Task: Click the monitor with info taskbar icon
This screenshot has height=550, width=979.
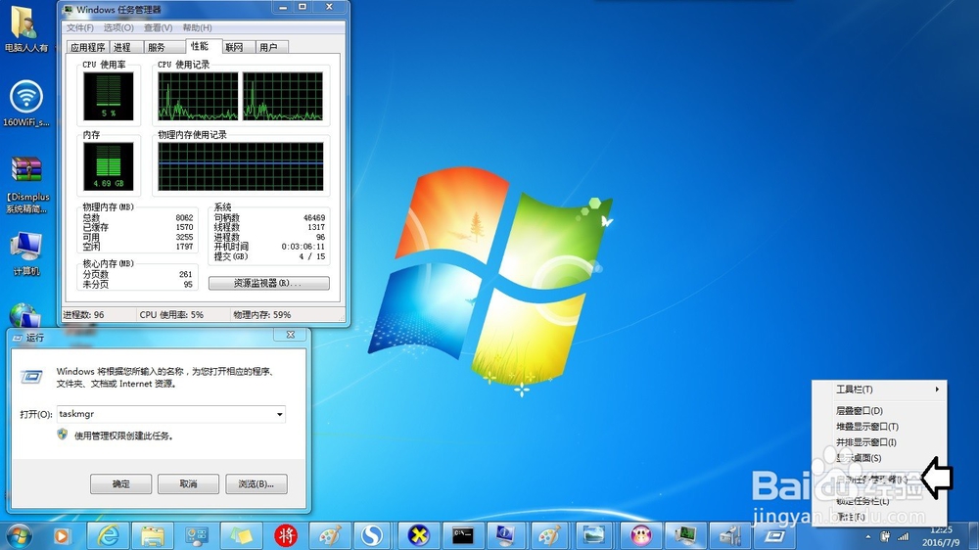Action: pos(505,535)
